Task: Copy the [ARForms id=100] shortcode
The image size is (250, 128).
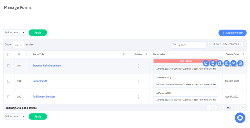Action: pos(186,93)
